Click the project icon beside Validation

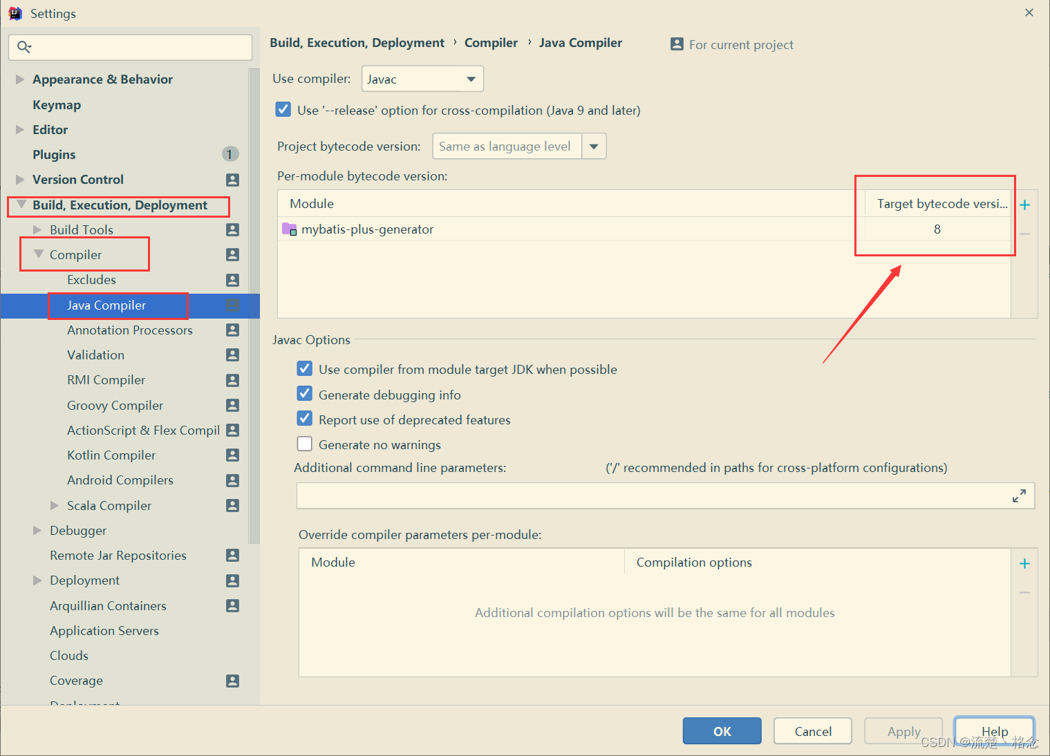(x=232, y=355)
